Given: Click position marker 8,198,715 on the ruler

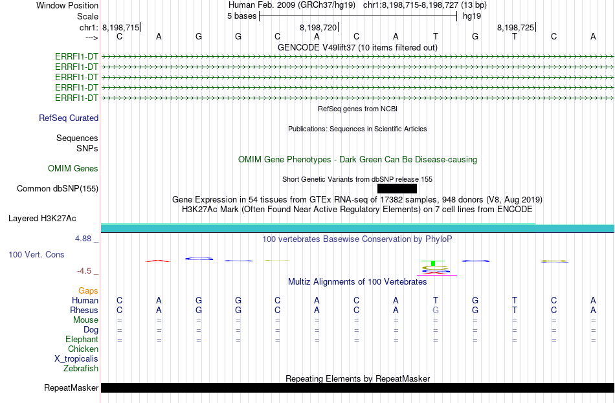Looking at the screenshot, I should point(121,27).
